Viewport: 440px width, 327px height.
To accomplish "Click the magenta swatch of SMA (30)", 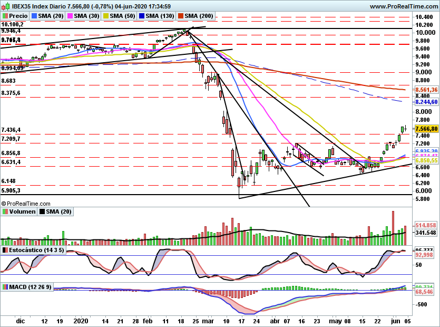I will 70,16.
